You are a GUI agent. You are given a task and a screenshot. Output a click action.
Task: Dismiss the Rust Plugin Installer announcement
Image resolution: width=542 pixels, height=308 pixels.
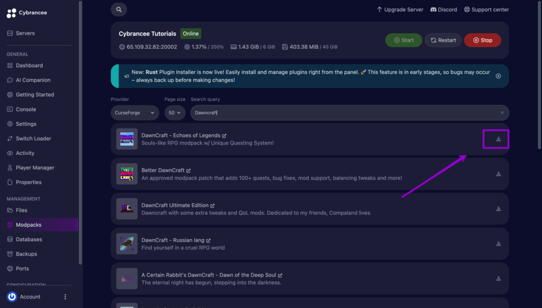pyautogui.click(x=498, y=76)
